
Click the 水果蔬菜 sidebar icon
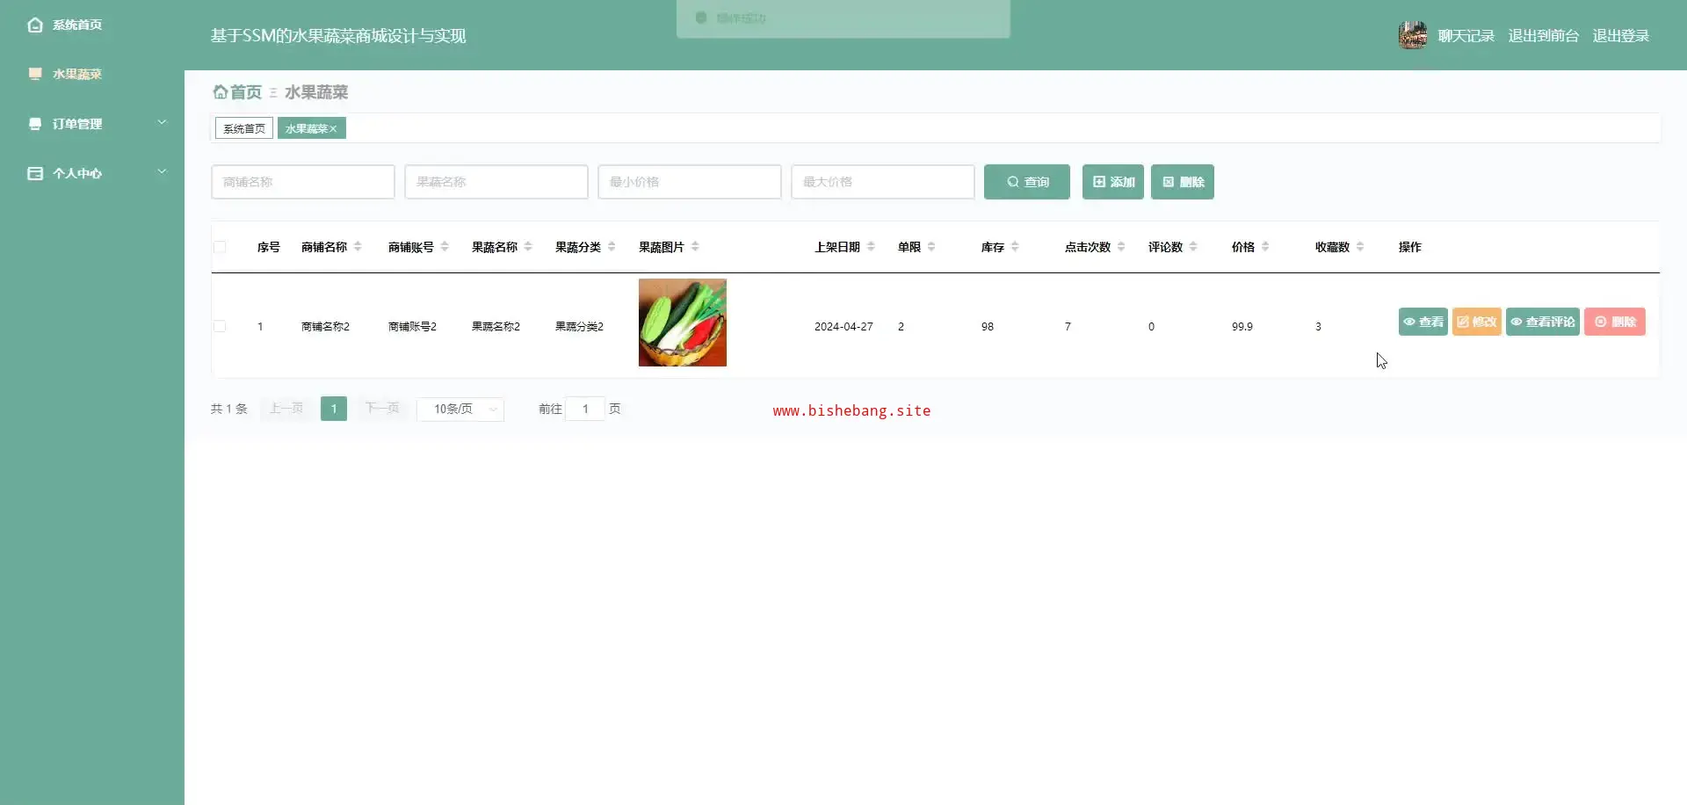[x=35, y=74]
